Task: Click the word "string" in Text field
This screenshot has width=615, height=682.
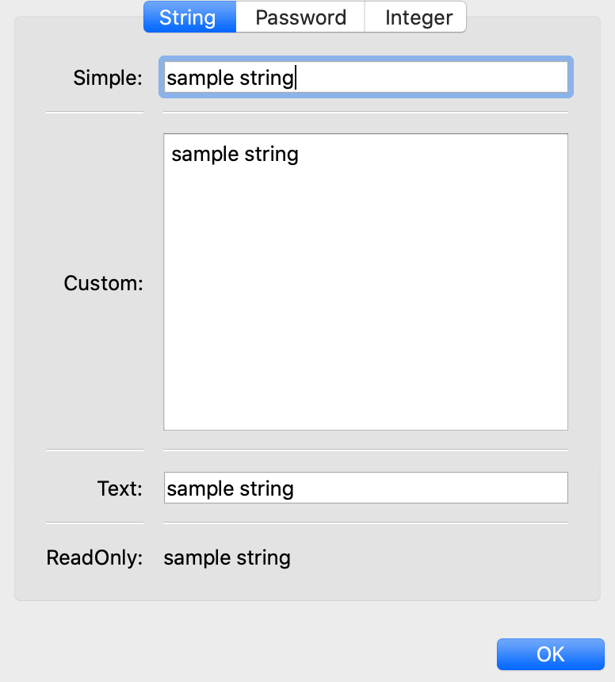Action: tap(266, 489)
